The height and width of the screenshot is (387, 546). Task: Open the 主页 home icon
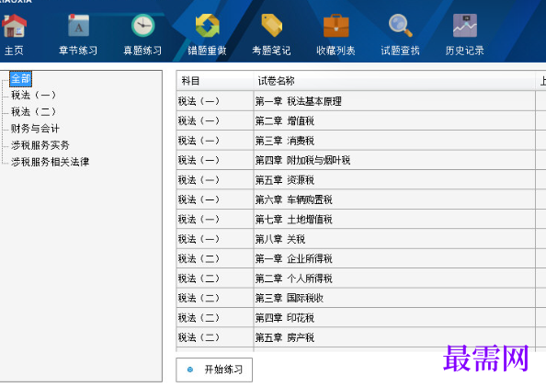[x=14, y=26]
